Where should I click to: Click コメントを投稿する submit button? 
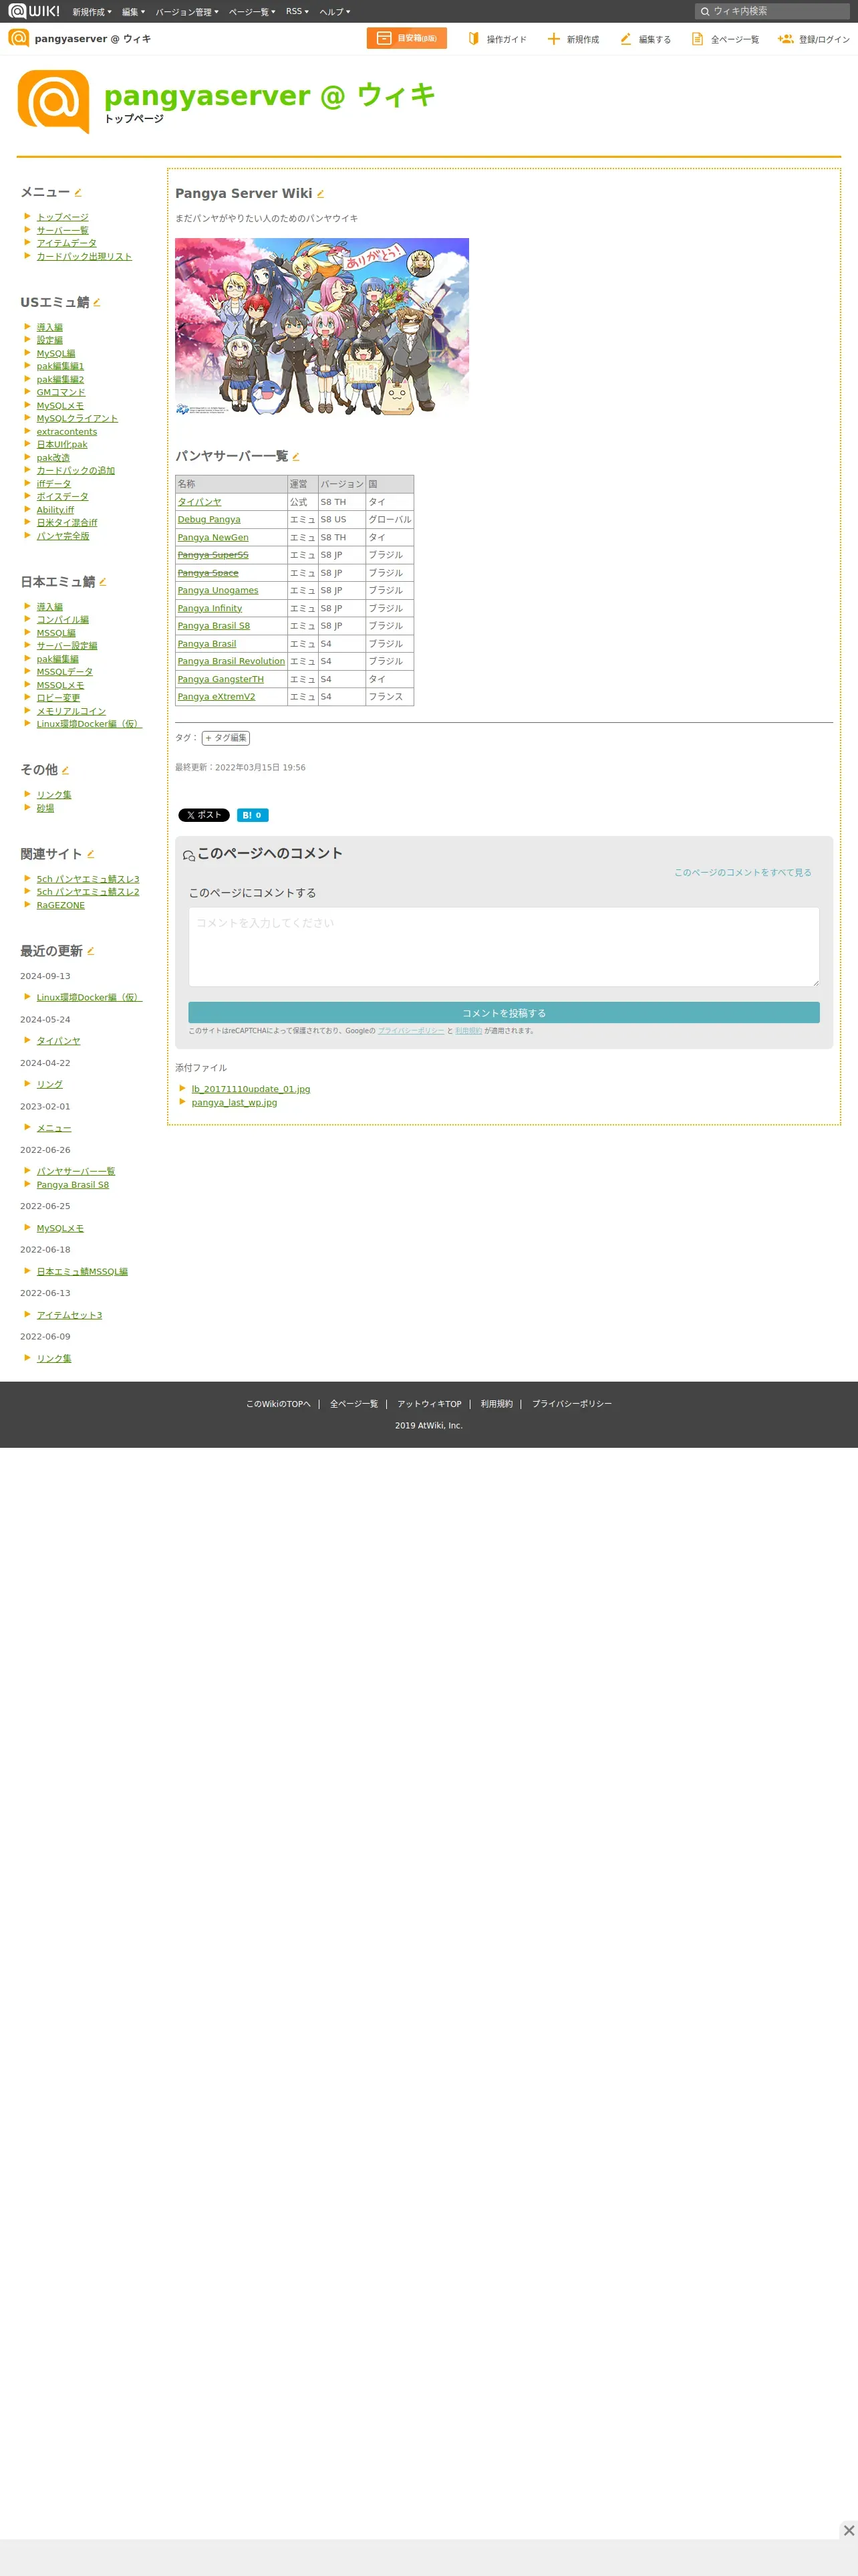[503, 1013]
